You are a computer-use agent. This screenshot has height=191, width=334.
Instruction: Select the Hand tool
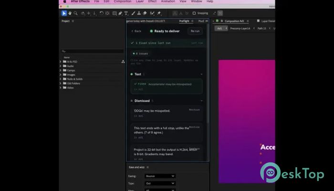click(70, 13)
